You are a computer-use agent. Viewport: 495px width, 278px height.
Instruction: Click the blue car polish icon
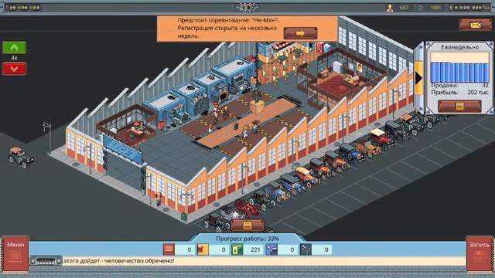click(x=271, y=249)
